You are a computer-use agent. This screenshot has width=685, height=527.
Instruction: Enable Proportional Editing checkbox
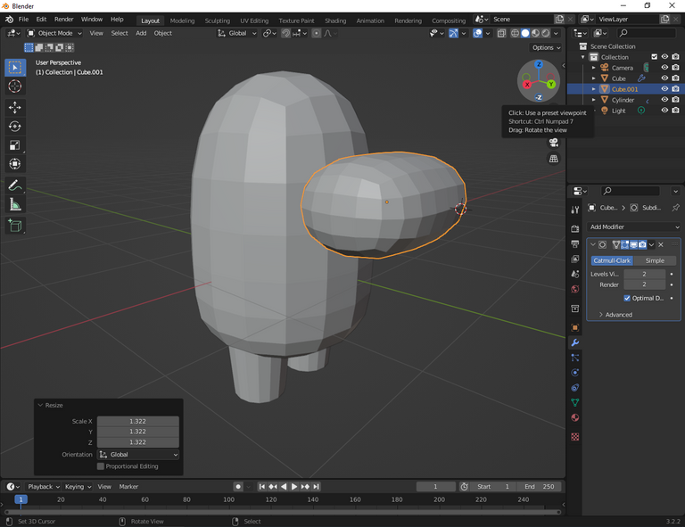101,466
